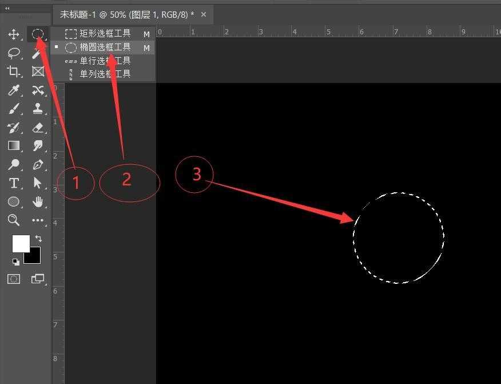Viewport: 501px width, 384px height.
Task: Close the 未标题-1 document tab
Action: [204, 14]
